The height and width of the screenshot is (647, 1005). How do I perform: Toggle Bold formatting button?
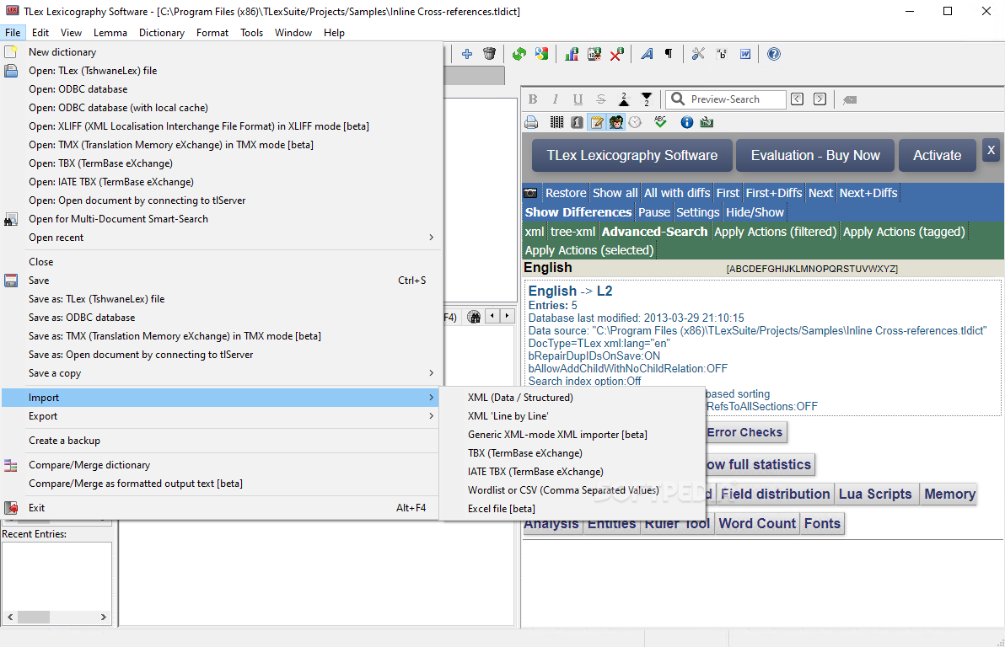[x=533, y=99]
